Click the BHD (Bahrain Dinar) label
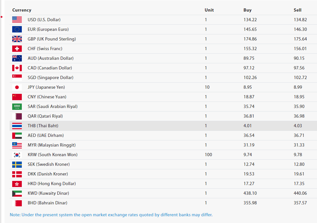Screen dimensions: 317x223 click(x=47, y=203)
